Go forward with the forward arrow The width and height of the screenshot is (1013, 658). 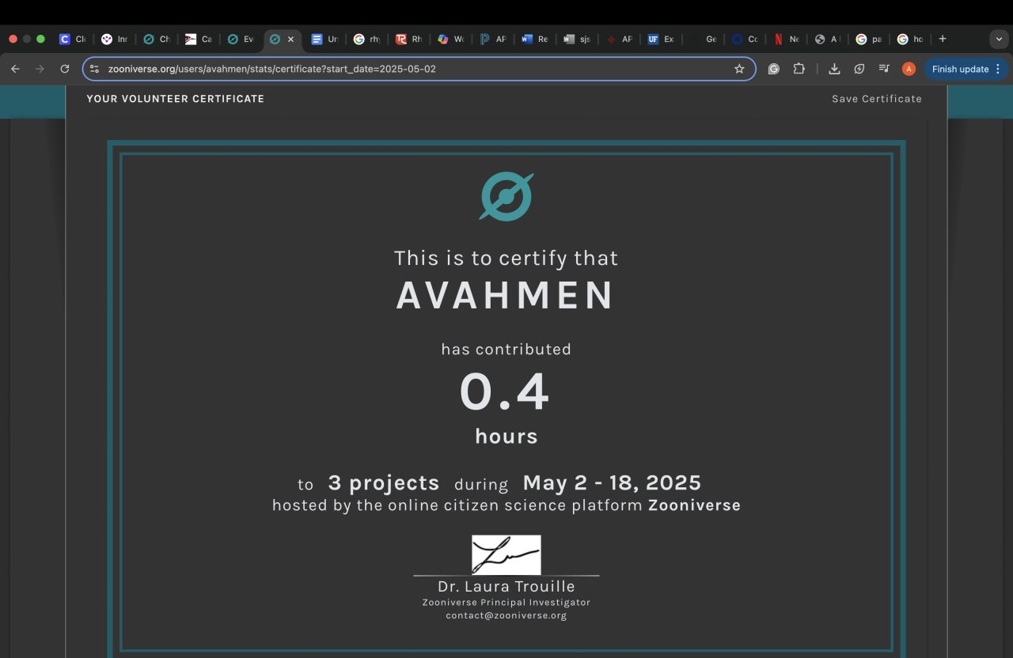[40, 69]
